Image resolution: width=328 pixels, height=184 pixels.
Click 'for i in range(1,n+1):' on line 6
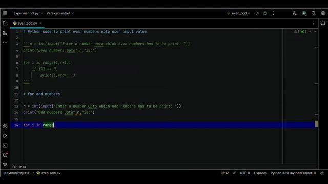click(x=47, y=63)
